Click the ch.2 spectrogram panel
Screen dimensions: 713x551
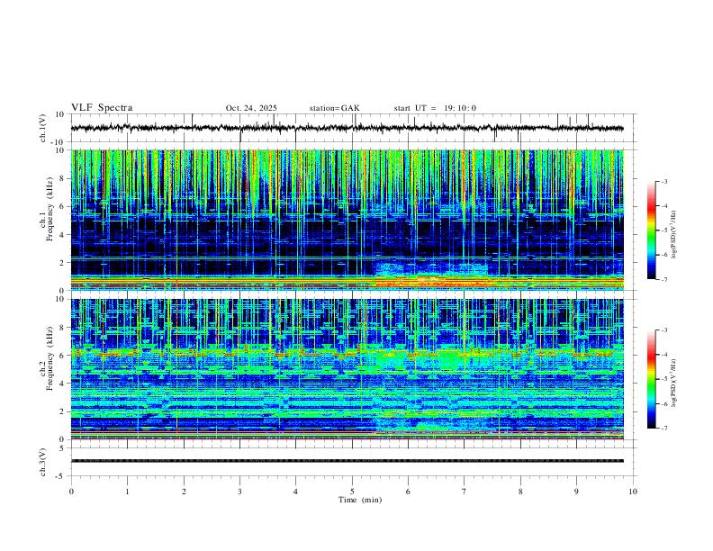click(347, 369)
